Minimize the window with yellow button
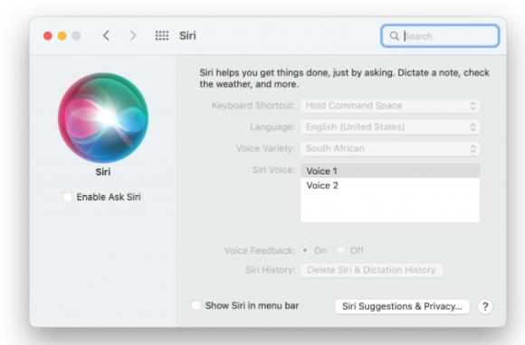This screenshot has width=525, height=345. click(62, 36)
